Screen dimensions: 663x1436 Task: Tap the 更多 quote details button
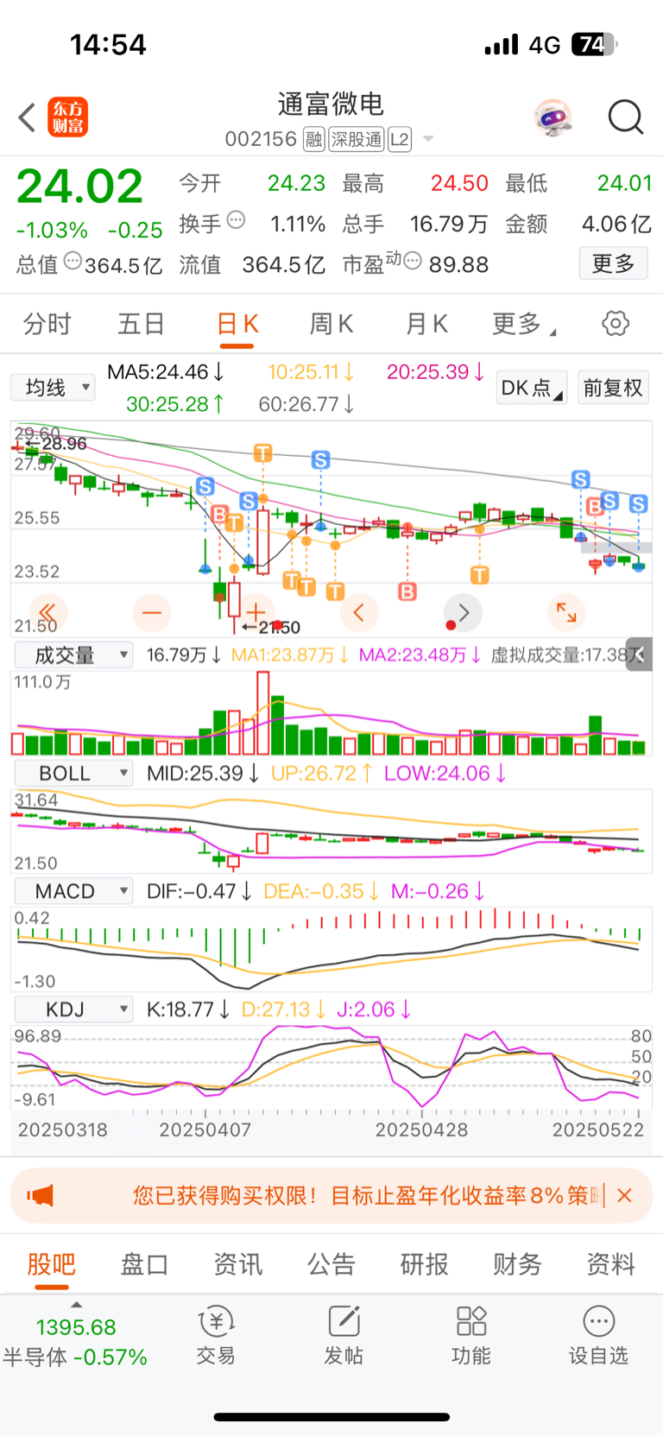pyautogui.click(x=613, y=263)
